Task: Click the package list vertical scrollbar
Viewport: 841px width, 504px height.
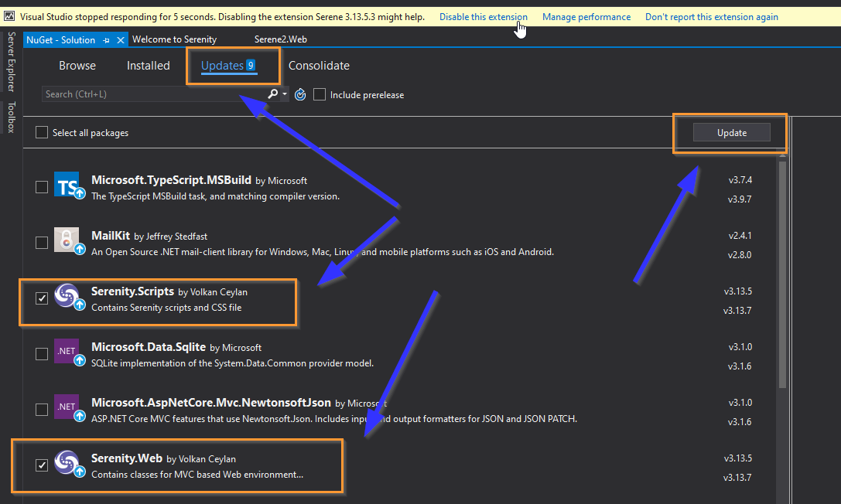Action: [x=782, y=273]
